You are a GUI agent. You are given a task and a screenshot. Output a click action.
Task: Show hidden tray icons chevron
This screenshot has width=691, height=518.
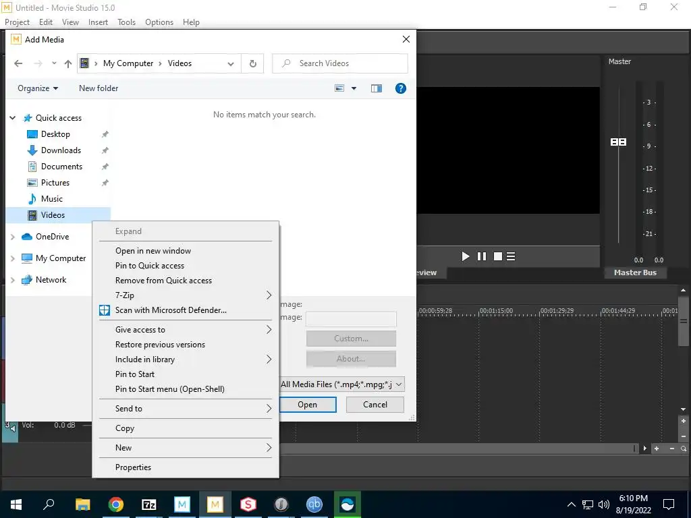(571, 505)
